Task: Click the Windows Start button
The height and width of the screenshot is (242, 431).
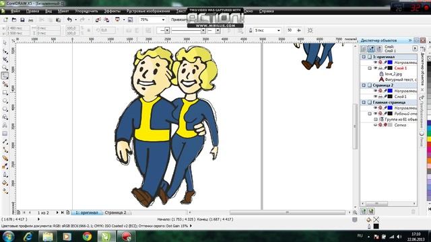Action: pyautogui.click(x=9, y=236)
